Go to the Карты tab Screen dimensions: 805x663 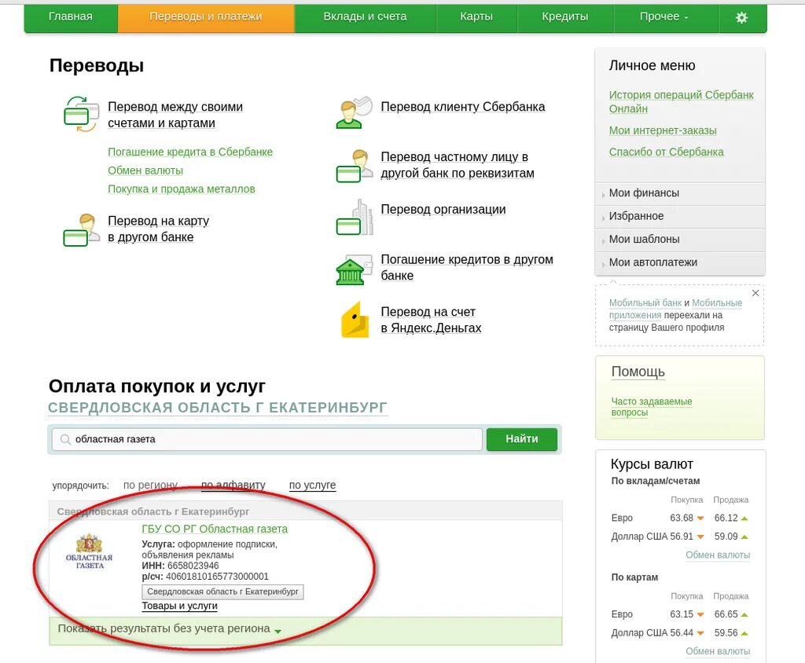(x=476, y=17)
